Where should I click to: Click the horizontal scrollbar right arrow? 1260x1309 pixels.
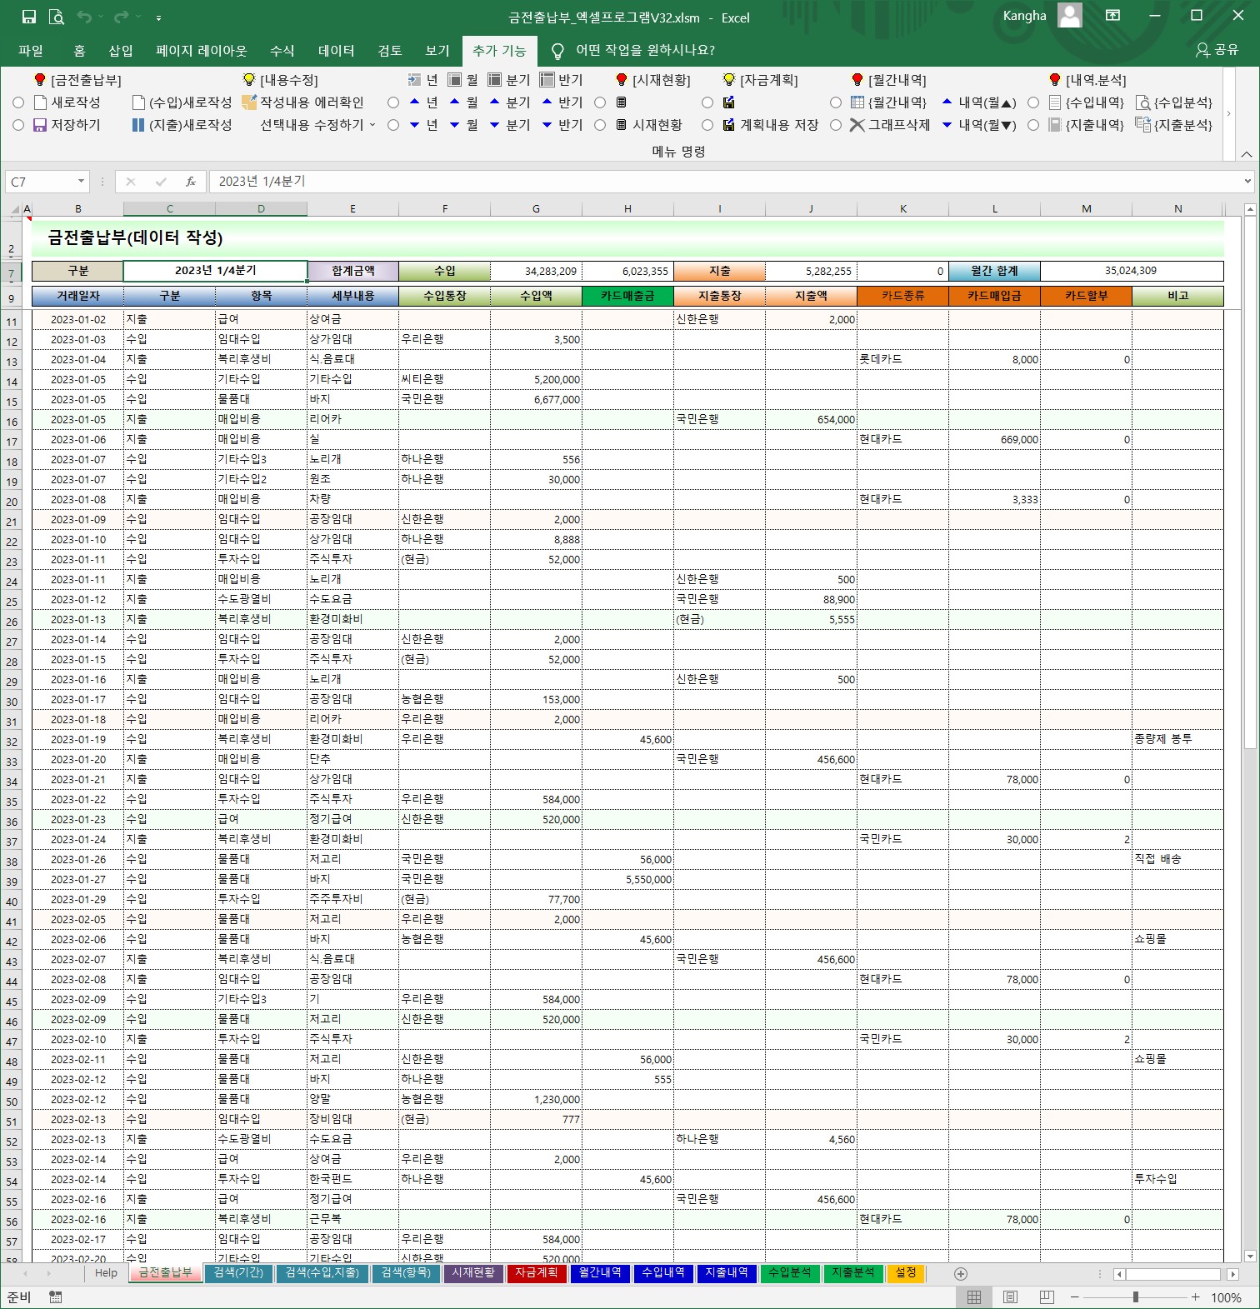(1232, 1274)
